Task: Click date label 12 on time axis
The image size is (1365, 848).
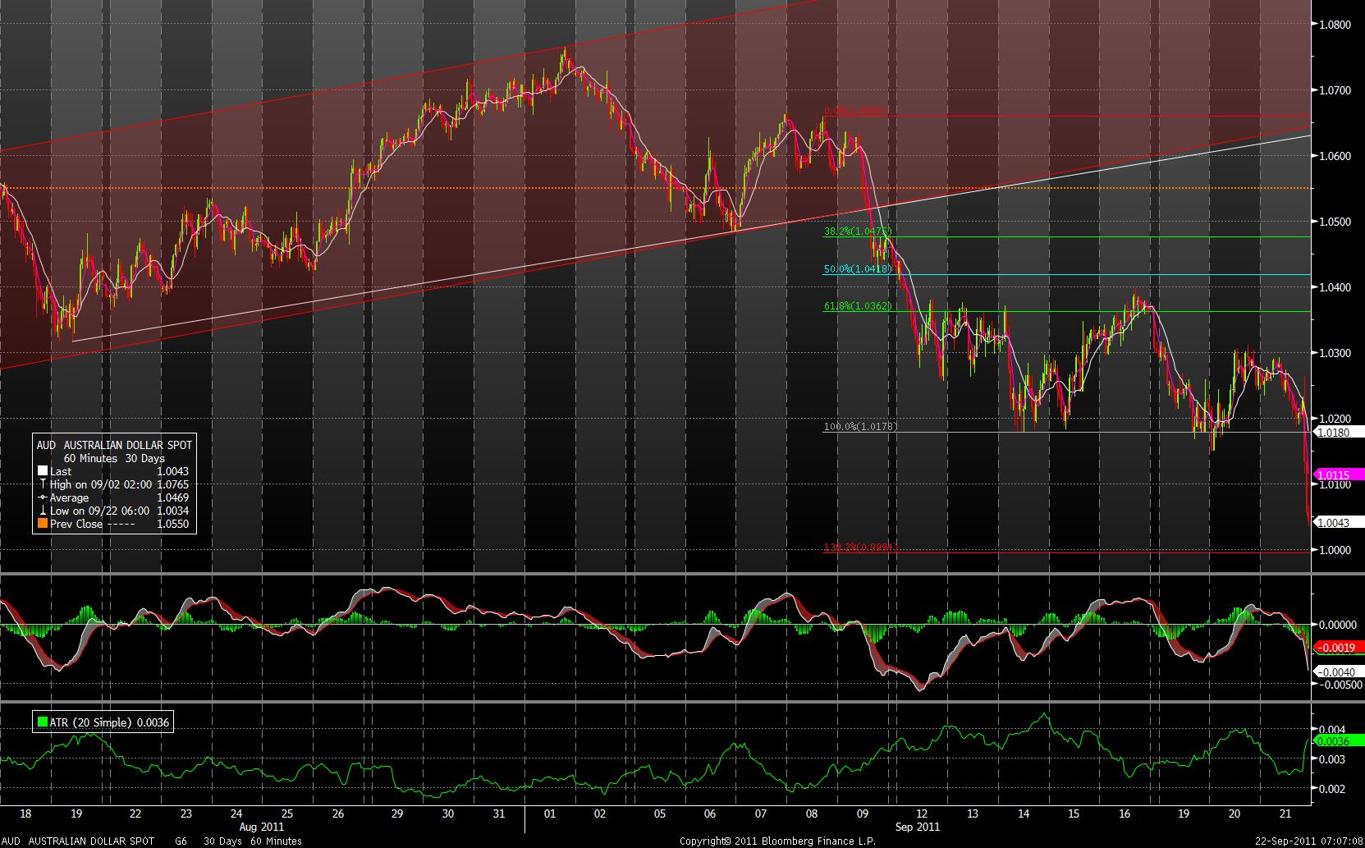Action: [x=922, y=814]
